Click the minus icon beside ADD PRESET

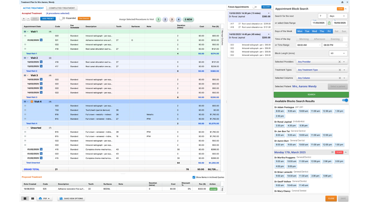(28, 18)
